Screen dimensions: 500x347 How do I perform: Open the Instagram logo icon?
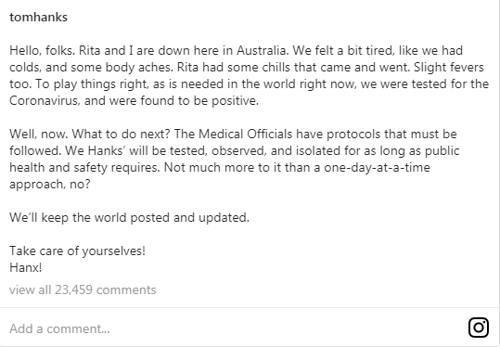(x=479, y=328)
